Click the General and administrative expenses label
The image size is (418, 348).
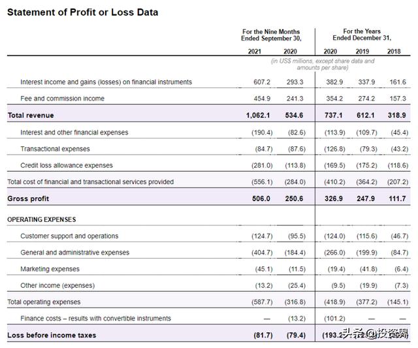[x=75, y=253]
